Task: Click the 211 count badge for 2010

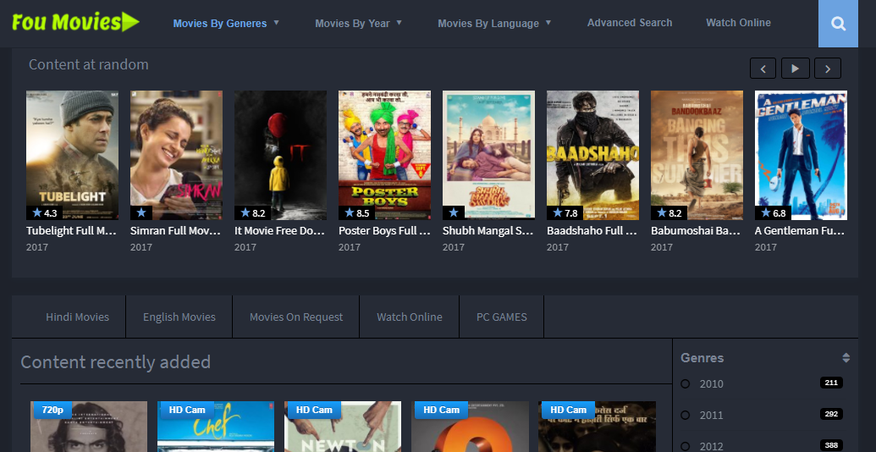Action: pyautogui.click(x=831, y=383)
